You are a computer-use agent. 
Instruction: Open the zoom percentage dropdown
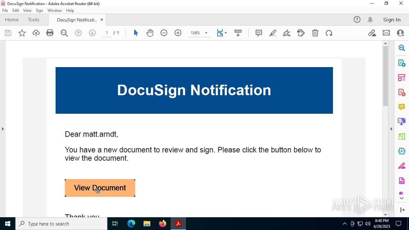point(206,33)
